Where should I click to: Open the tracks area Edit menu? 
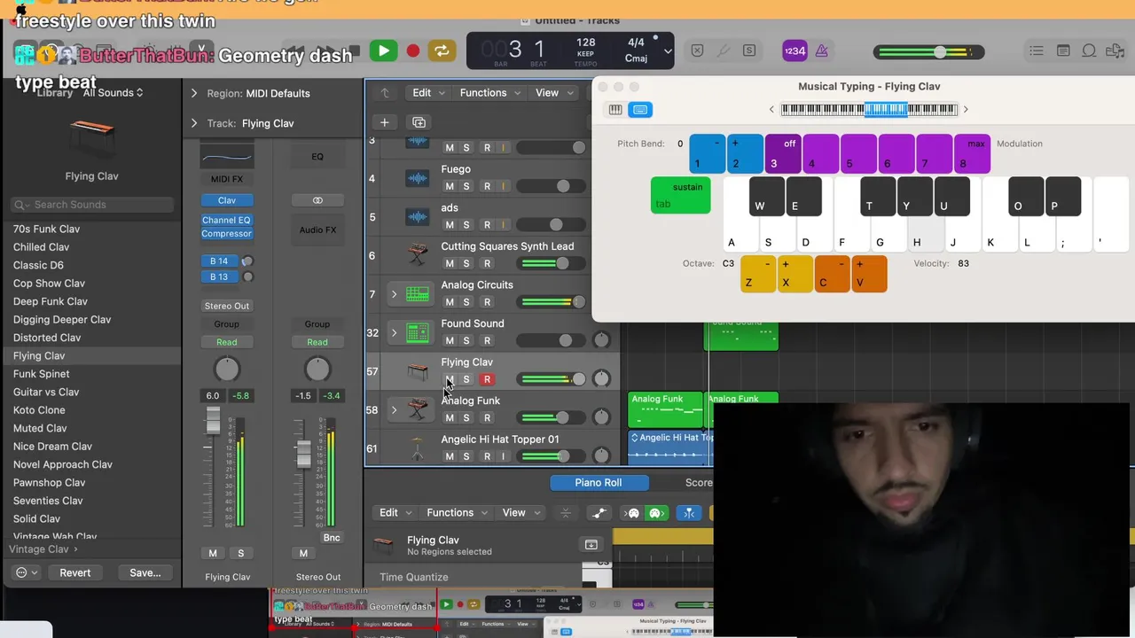[427, 93]
